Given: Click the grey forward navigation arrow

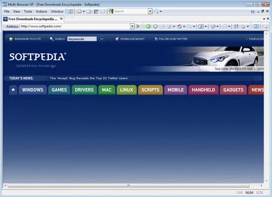Looking at the screenshot, I should coord(155,26).
